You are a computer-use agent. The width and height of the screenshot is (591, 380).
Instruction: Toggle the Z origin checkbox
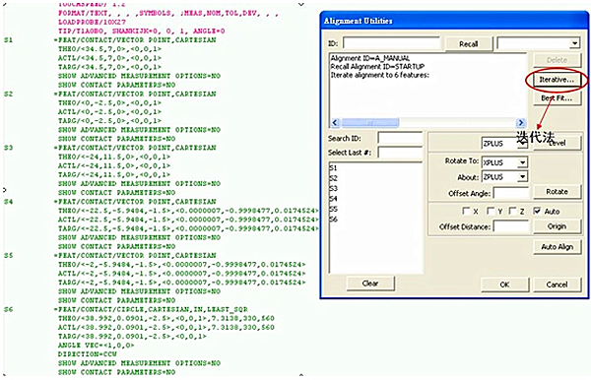click(512, 211)
